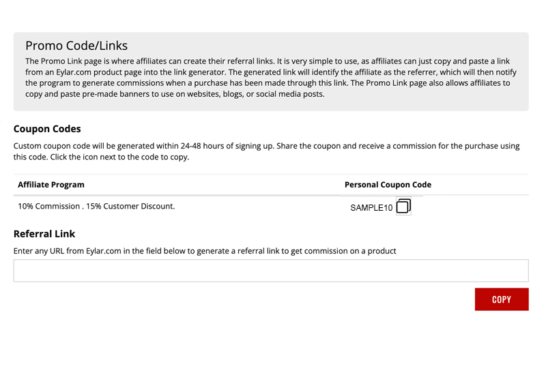Click the Coupon Codes section heading
546x375 pixels.
pyautogui.click(x=47, y=129)
